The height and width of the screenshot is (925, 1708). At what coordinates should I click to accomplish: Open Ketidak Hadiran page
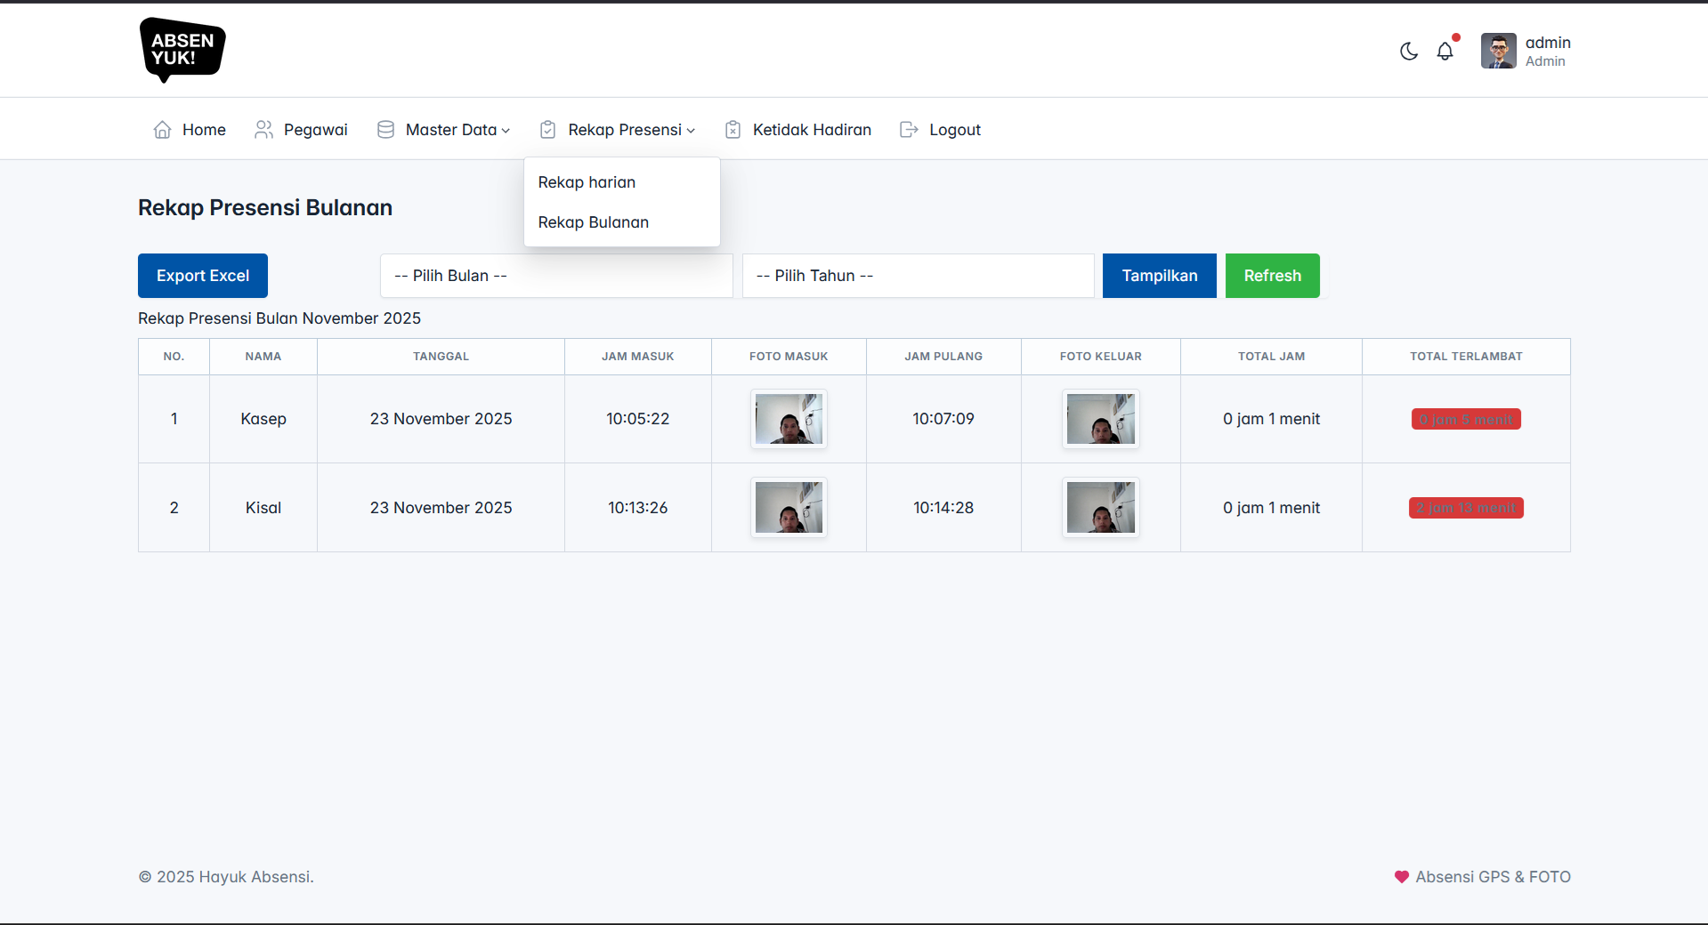point(797,130)
